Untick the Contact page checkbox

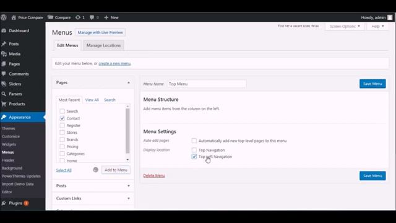pos(62,118)
